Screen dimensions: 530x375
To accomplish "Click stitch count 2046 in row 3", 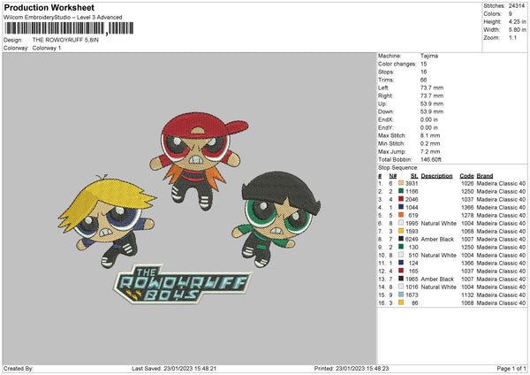I will pos(412,199).
